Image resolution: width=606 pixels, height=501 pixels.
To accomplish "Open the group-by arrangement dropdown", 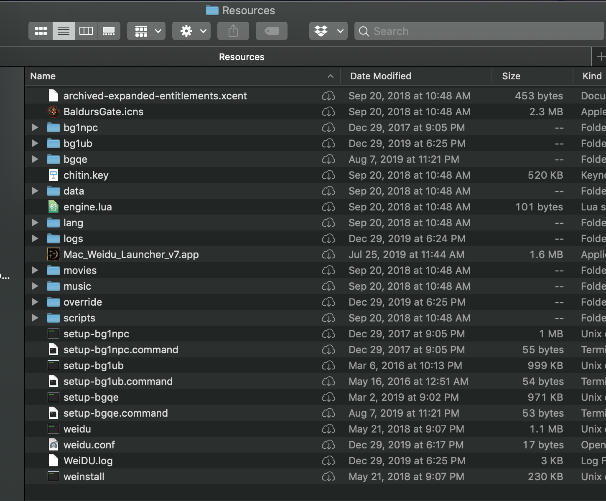I will [146, 31].
